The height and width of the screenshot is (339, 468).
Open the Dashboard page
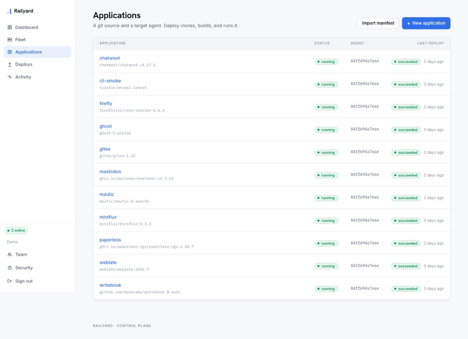pyautogui.click(x=37, y=27)
